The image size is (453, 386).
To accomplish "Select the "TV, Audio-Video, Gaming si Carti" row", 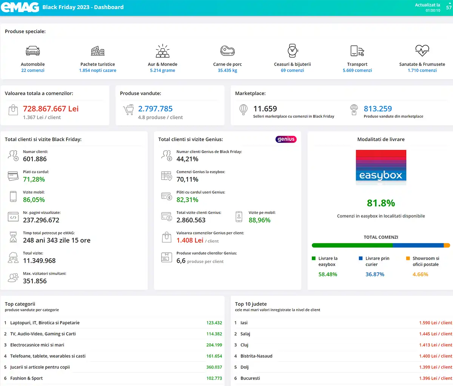I will 113,334.
